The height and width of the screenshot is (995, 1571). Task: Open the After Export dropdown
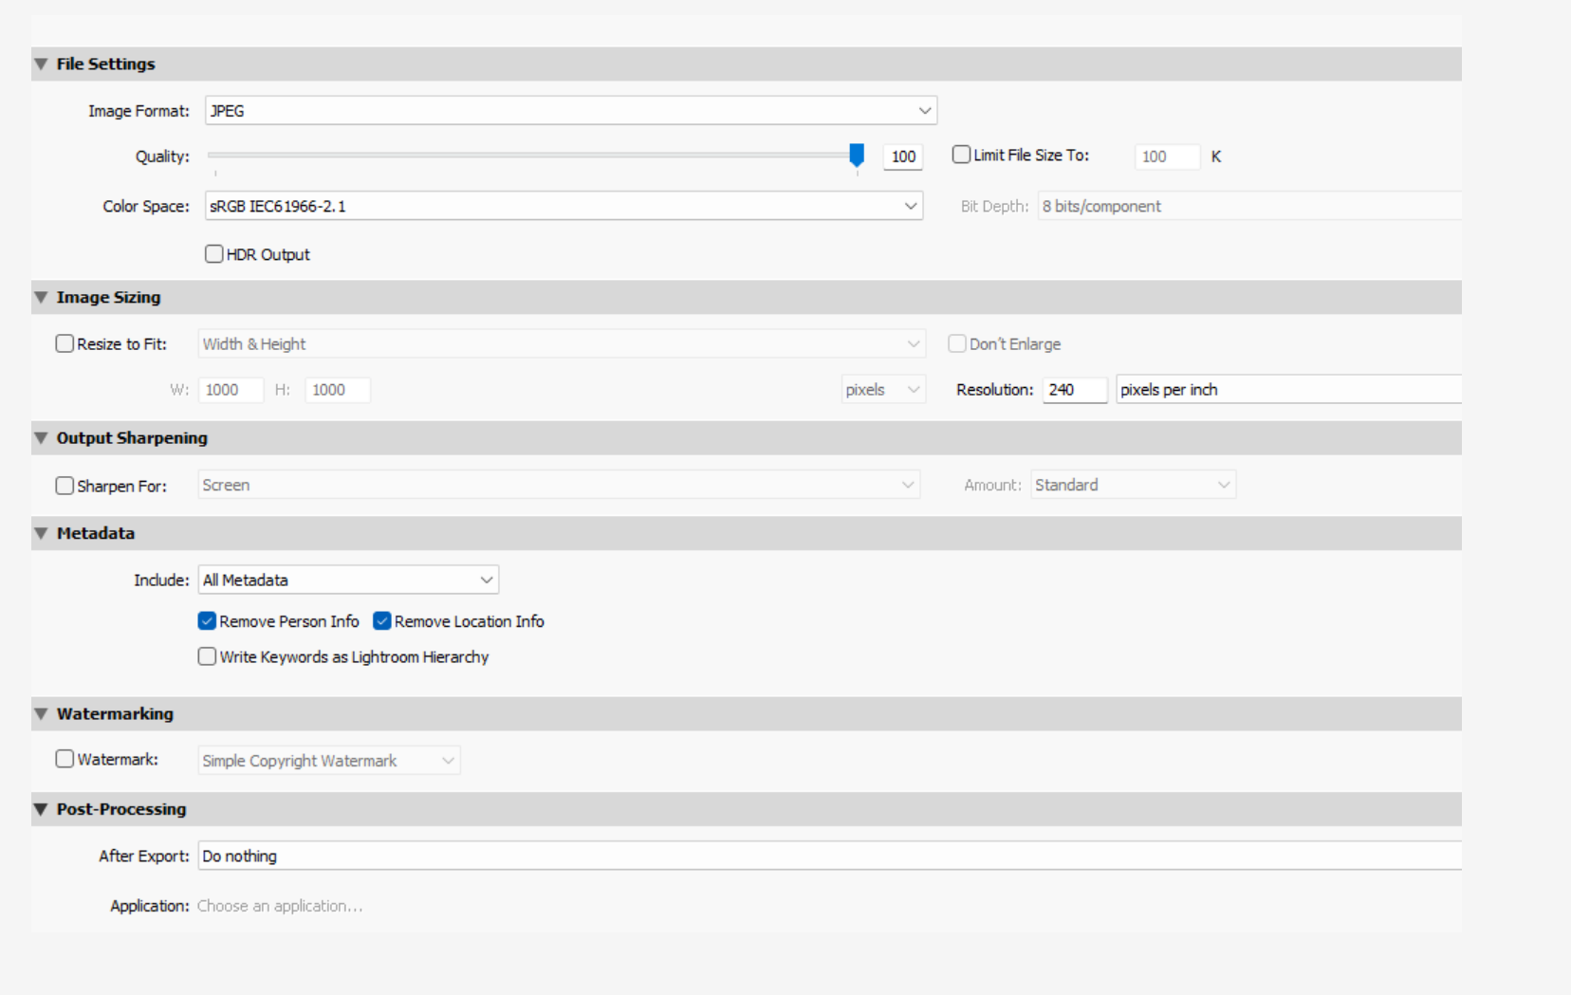coord(829,857)
